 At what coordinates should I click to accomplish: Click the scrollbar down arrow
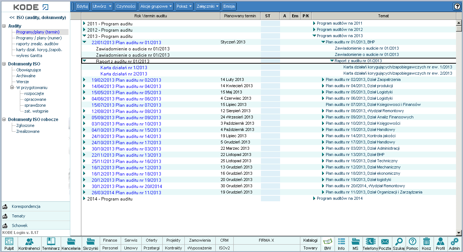pyautogui.click(x=459, y=233)
